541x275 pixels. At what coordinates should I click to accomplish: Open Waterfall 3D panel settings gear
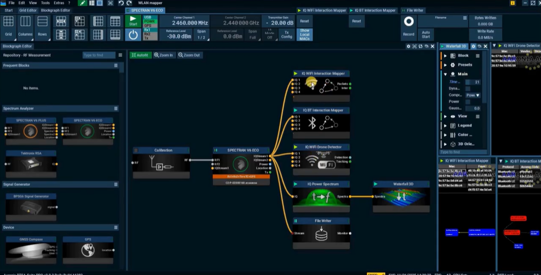pos(473,46)
